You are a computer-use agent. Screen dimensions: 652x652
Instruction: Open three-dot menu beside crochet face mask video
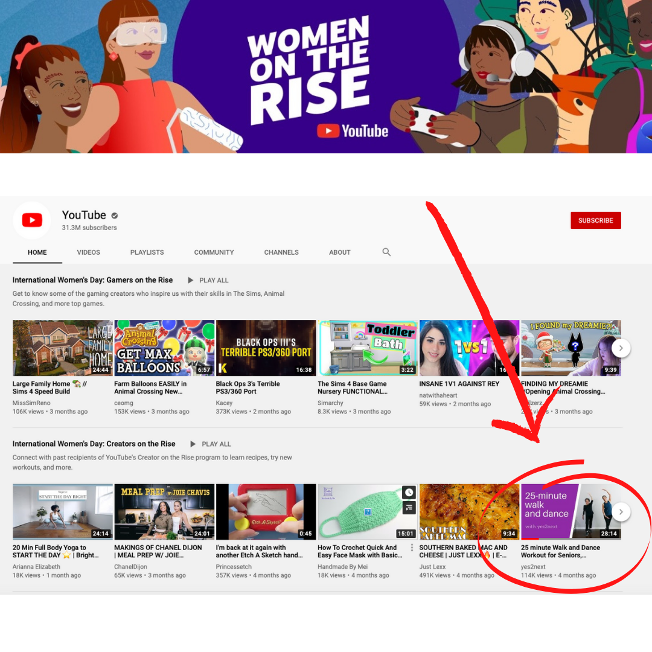coord(412,548)
